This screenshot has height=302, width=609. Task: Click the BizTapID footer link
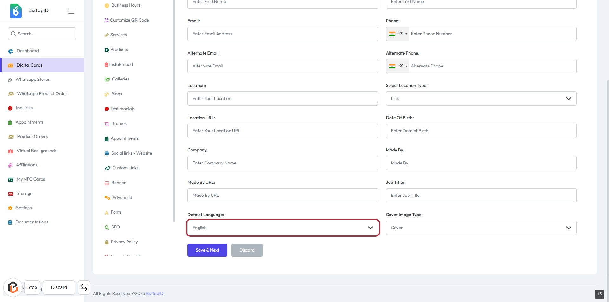[154, 294]
